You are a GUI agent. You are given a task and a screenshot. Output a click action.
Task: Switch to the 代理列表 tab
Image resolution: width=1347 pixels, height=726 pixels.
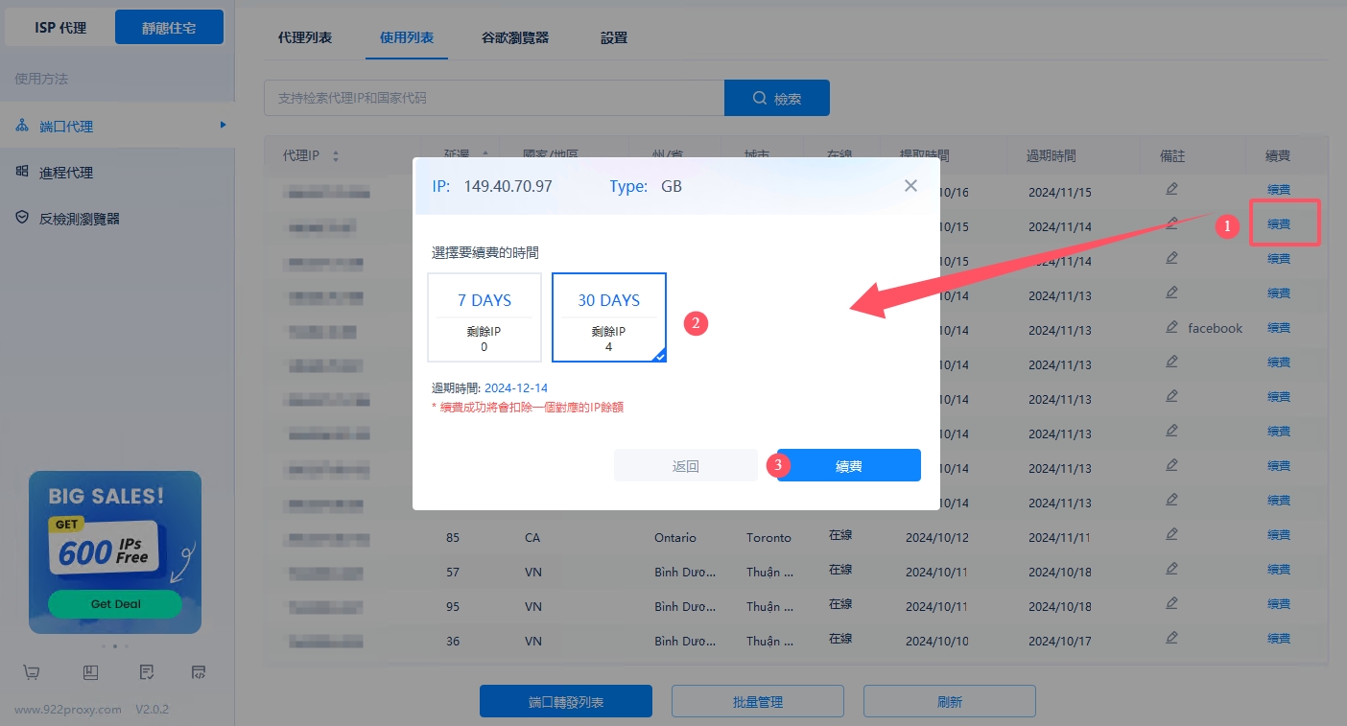pyautogui.click(x=305, y=38)
